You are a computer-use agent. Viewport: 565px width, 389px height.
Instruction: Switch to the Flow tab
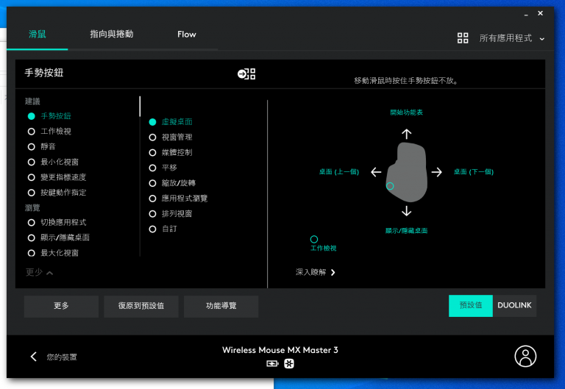click(187, 35)
